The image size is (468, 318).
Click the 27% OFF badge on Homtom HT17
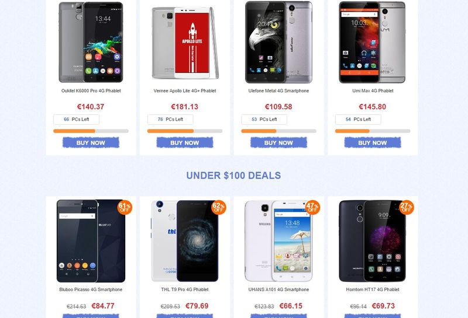406,207
